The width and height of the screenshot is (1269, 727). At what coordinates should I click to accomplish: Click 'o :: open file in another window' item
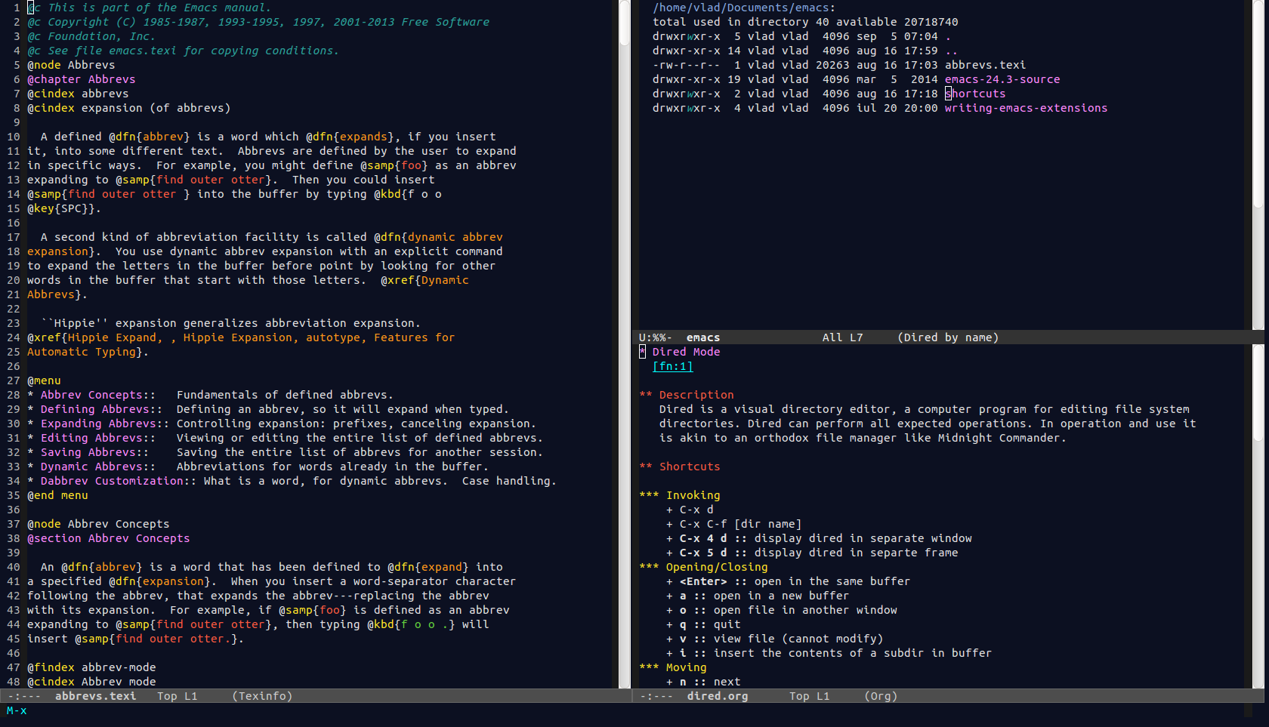782,610
